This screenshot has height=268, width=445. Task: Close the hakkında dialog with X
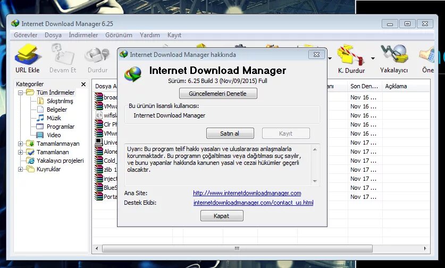316,55
